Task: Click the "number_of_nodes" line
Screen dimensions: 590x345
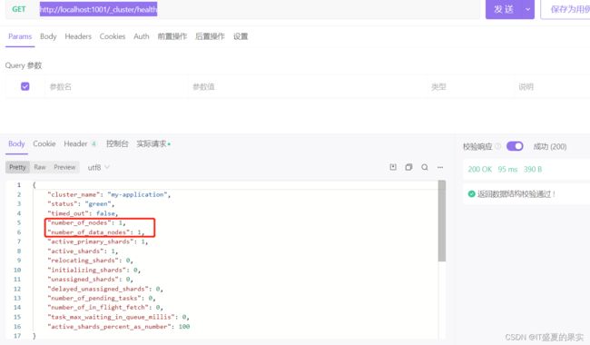Action: point(86,222)
